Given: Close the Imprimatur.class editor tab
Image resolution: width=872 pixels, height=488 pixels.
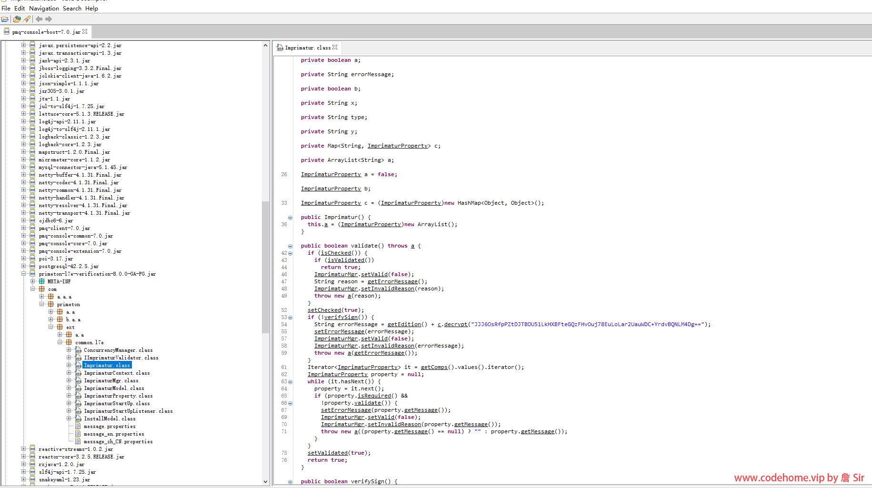Looking at the screenshot, I should (335, 47).
